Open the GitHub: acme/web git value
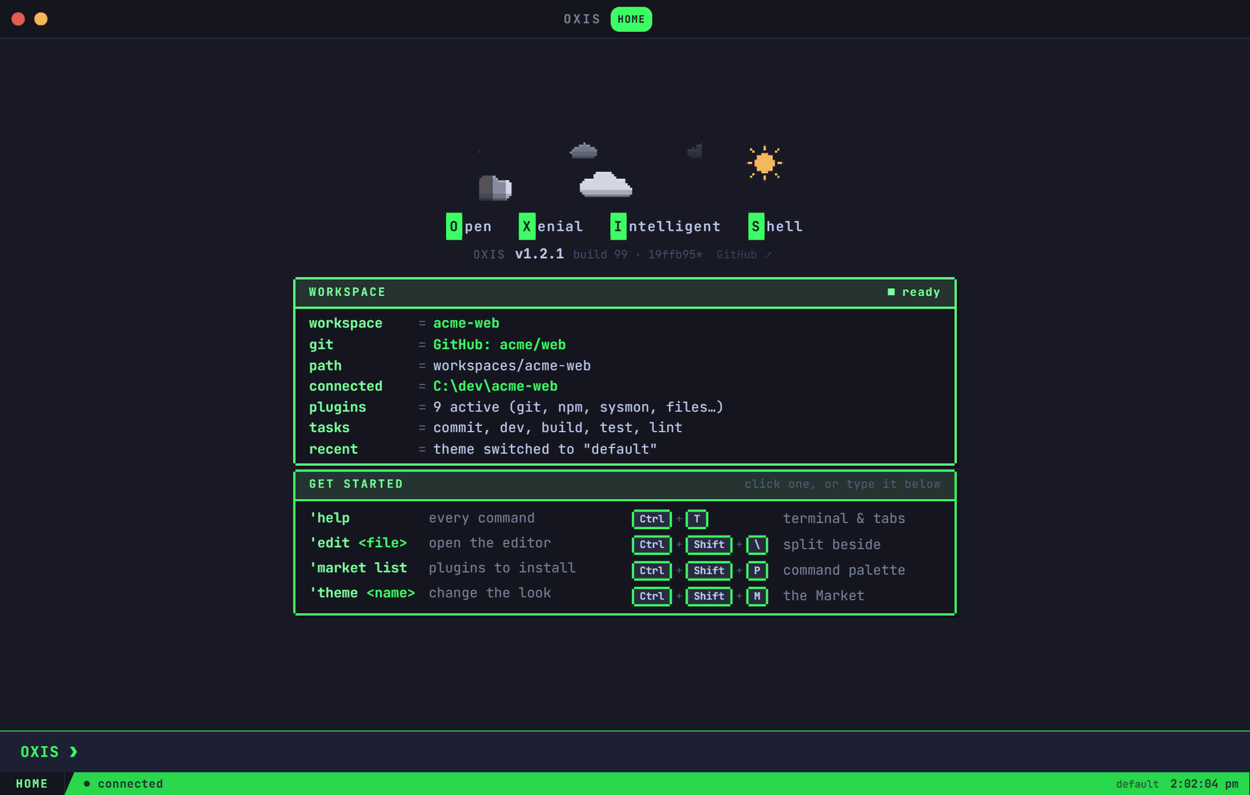Screen dimensions: 1250x795 (499, 344)
